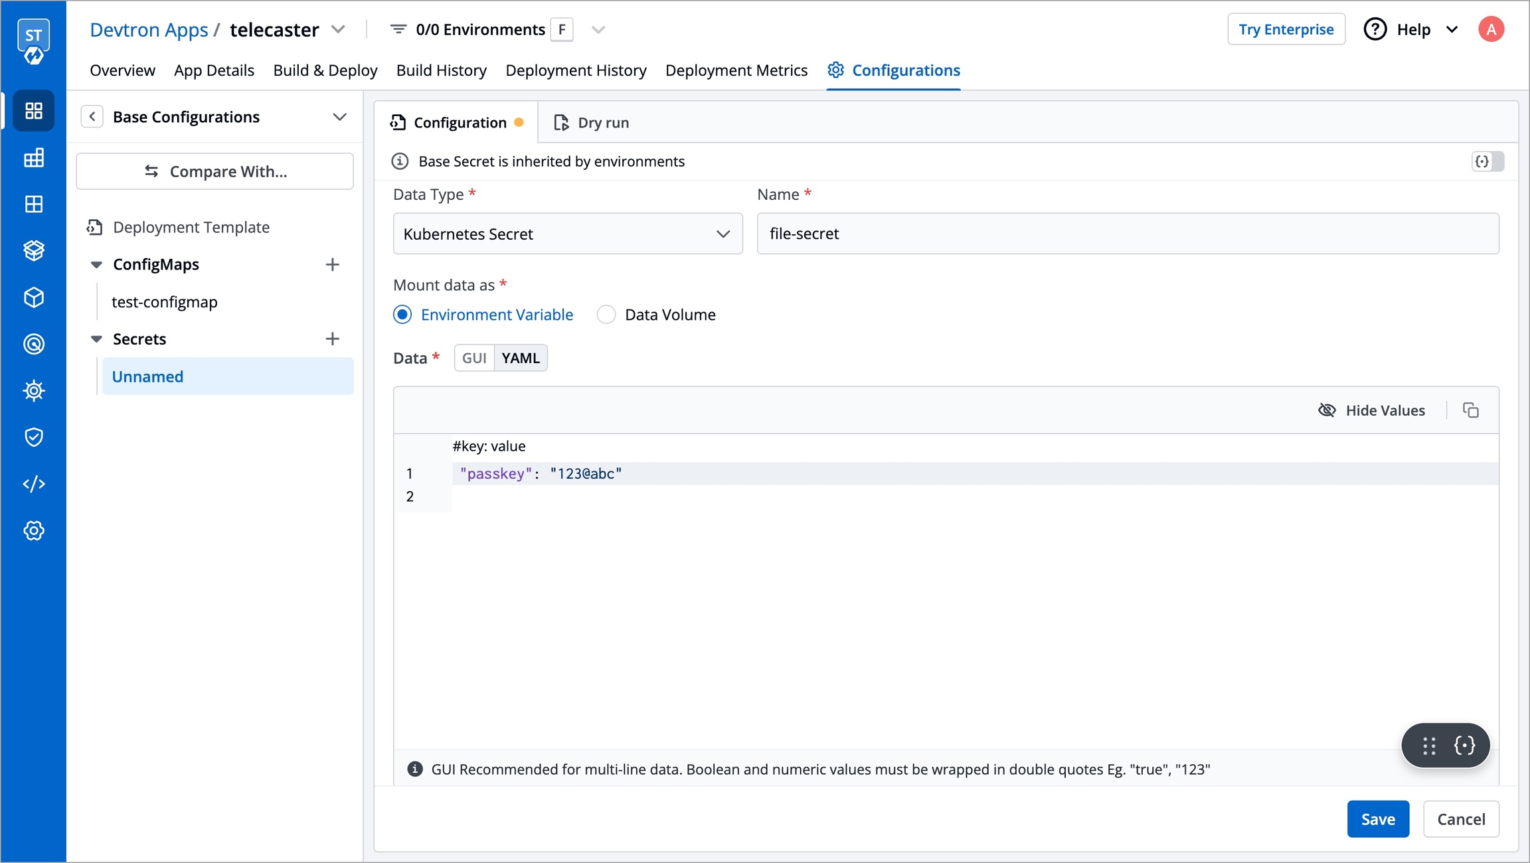The width and height of the screenshot is (1530, 863).
Task: Open the user avatar A
Action: tap(1491, 29)
